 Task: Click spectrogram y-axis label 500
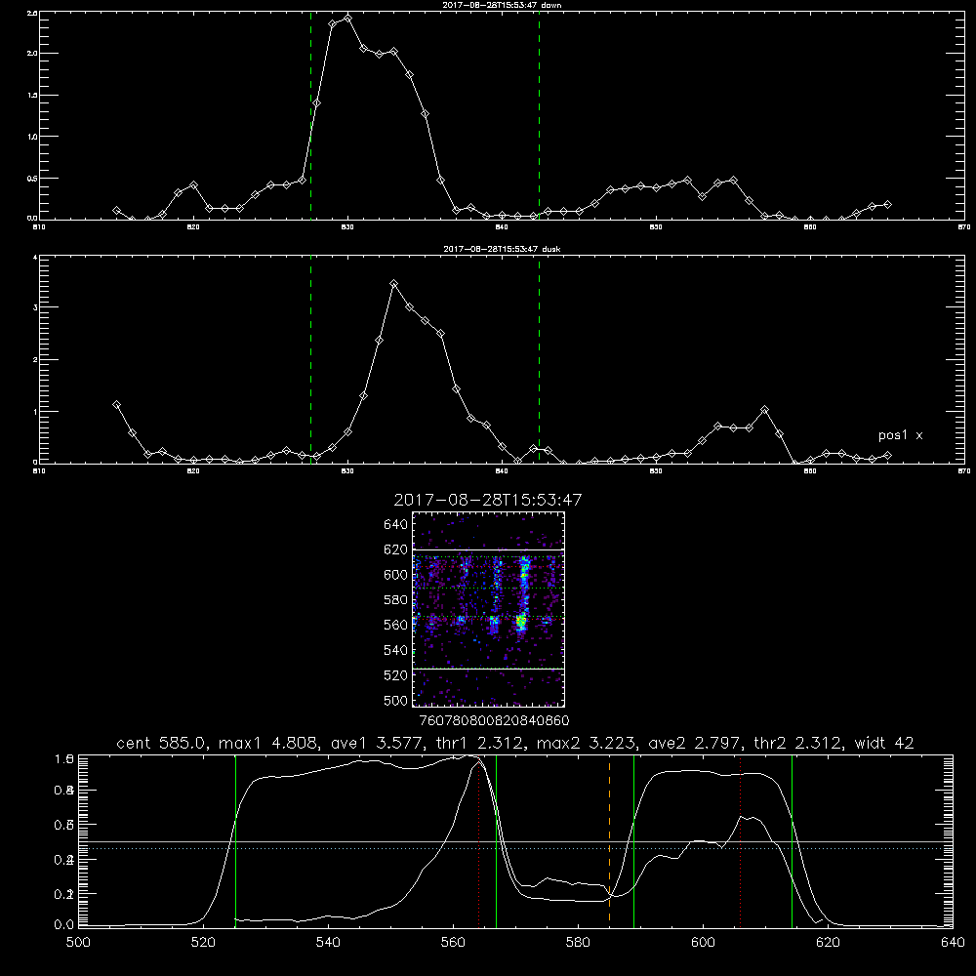[396, 700]
